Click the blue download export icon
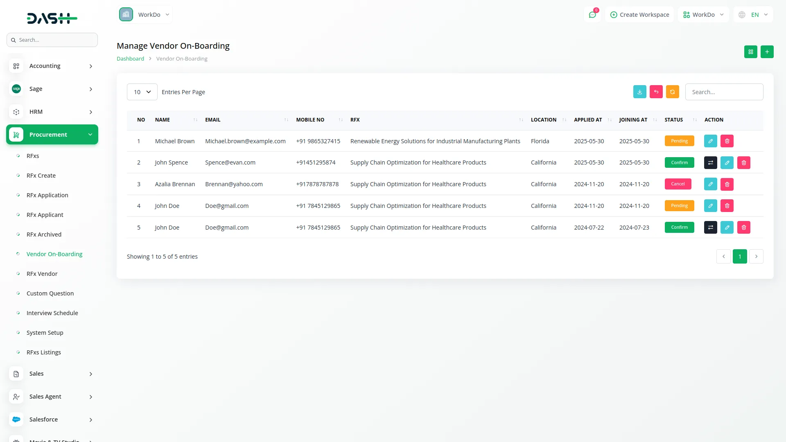The width and height of the screenshot is (786, 442). (x=639, y=92)
